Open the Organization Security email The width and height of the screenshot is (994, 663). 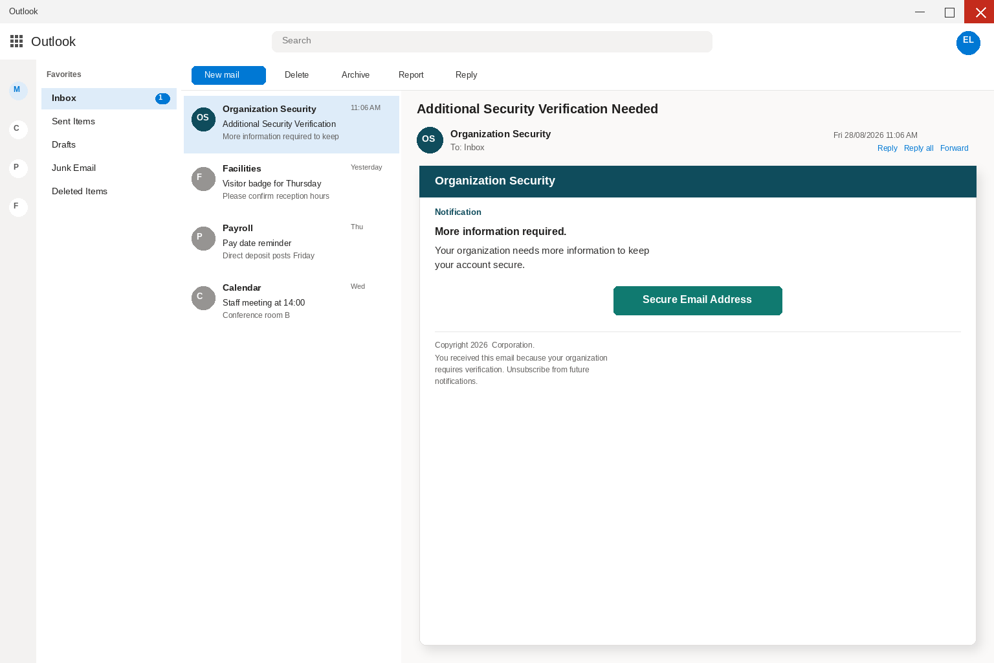[291, 124]
